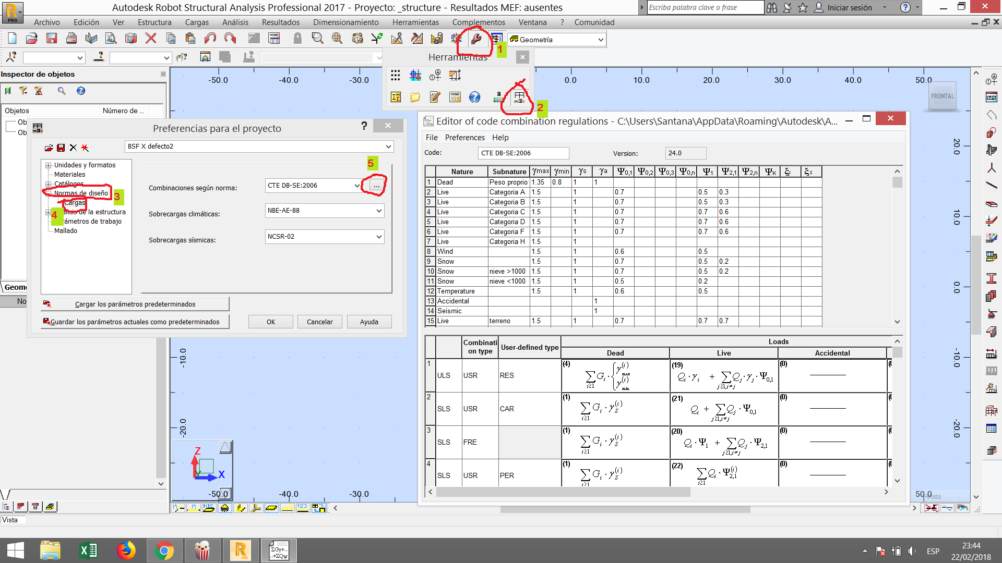The height and width of the screenshot is (563, 1002).
Task: Open File menu in combination editor
Action: click(x=432, y=138)
